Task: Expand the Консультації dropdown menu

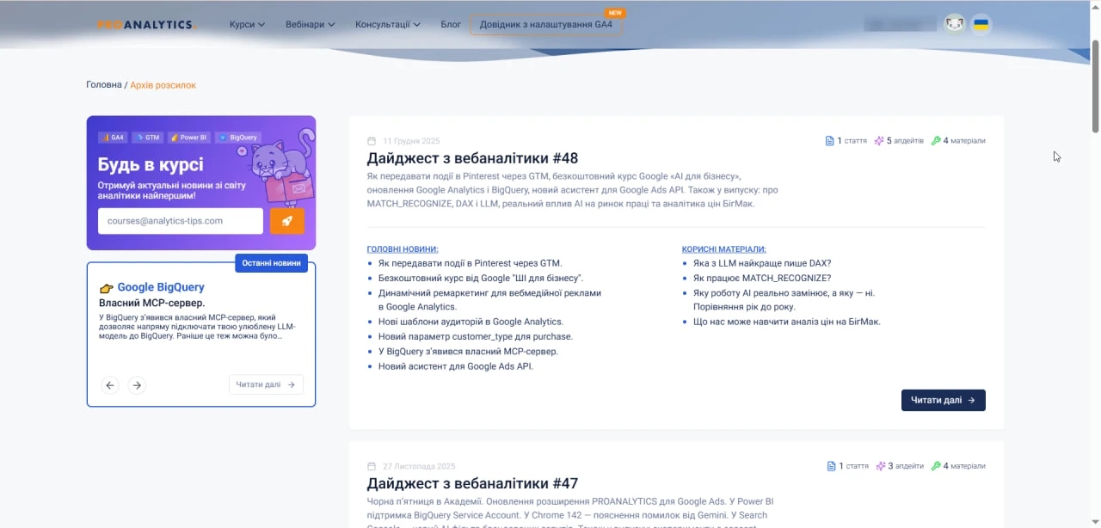Action: coord(387,25)
